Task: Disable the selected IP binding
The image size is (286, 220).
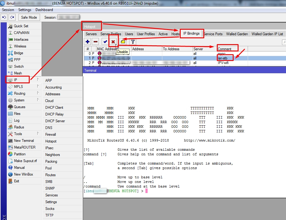Action: (x=113, y=41)
